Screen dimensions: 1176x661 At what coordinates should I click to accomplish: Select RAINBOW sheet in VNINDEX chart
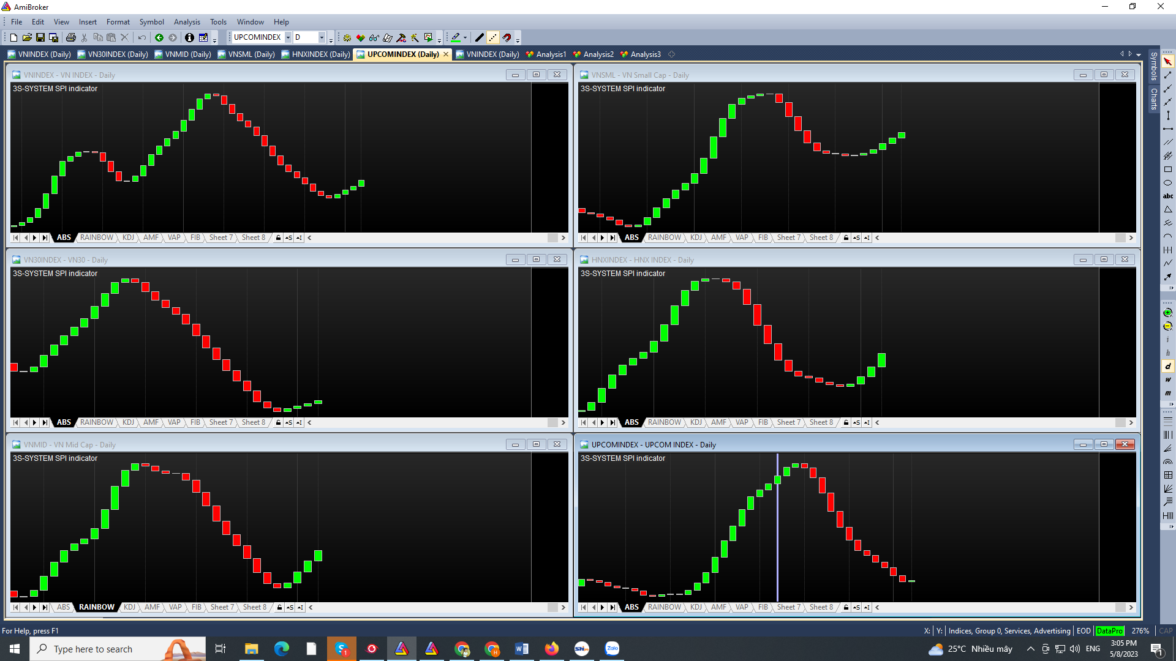96,237
